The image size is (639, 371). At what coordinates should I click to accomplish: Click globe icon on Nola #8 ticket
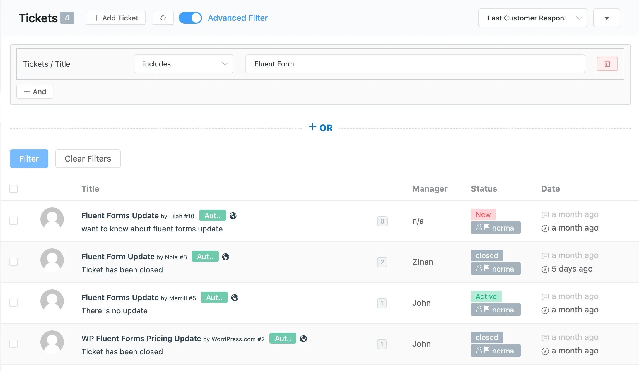(225, 257)
